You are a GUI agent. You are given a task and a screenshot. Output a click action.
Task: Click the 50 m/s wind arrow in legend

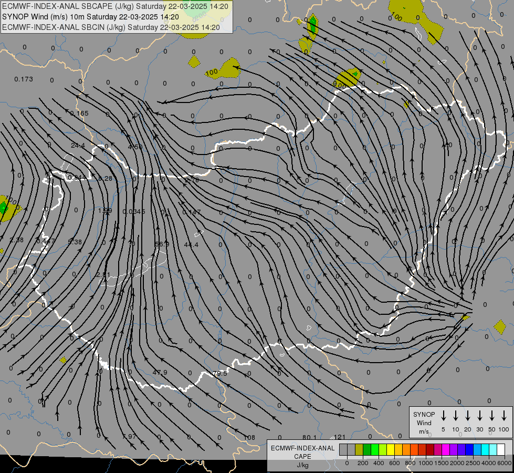point(492,416)
